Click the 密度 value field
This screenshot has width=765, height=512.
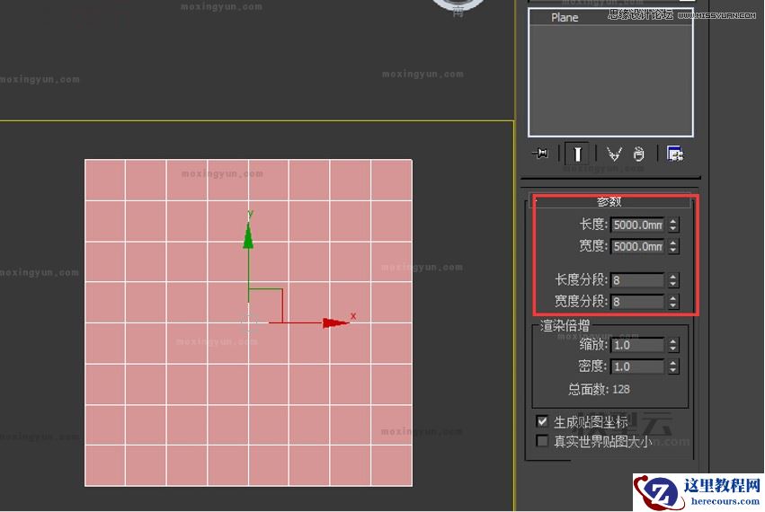[637, 366]
